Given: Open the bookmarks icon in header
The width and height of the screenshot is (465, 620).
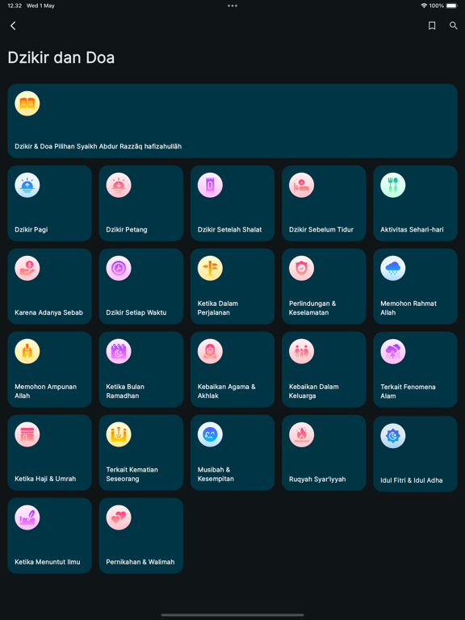Looking at the screenshot, I should coord(432,26).
